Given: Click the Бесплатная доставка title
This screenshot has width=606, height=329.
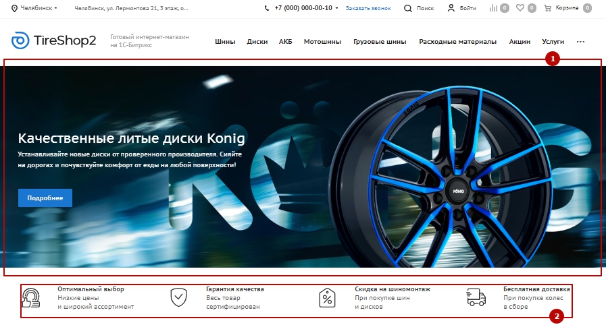Looking at the screenshot, I should pyautogui.click(x=536, y=289).
